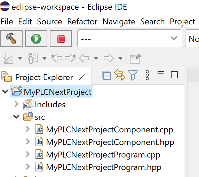The height and width of the screenshot is (177, 199).
Task: Toggle Link with Editor
Action: click(120, 75)
